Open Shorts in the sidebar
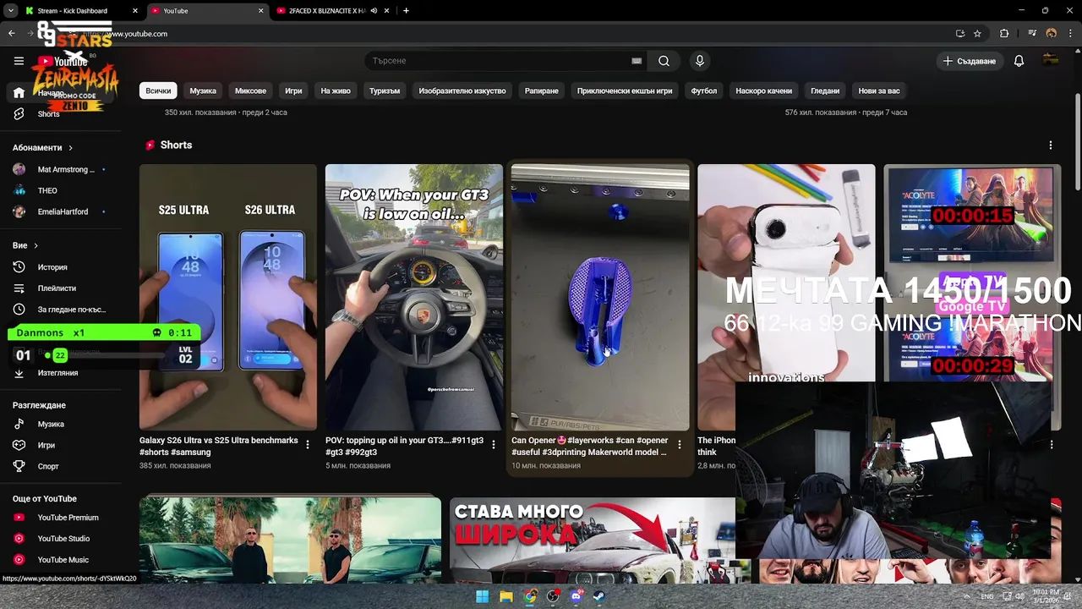 click(48, 113)
